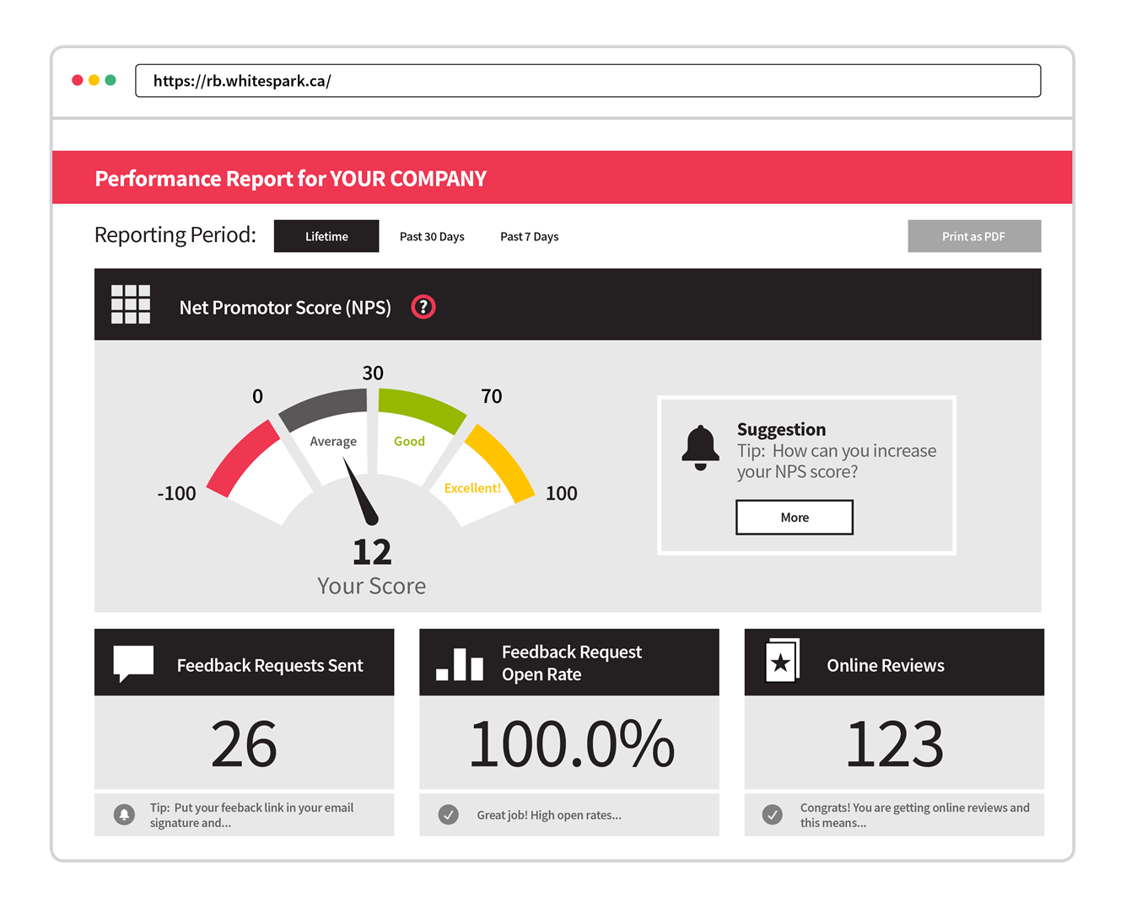Select the Lifetime reporting period
Image resolution: width=1126 pixels, height=913 pixels.
[326, 237]
